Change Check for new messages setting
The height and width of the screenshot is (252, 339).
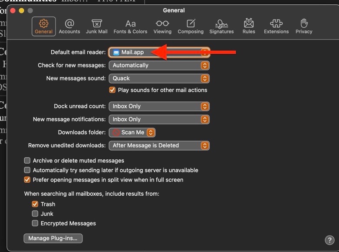[x=159, y=65]
